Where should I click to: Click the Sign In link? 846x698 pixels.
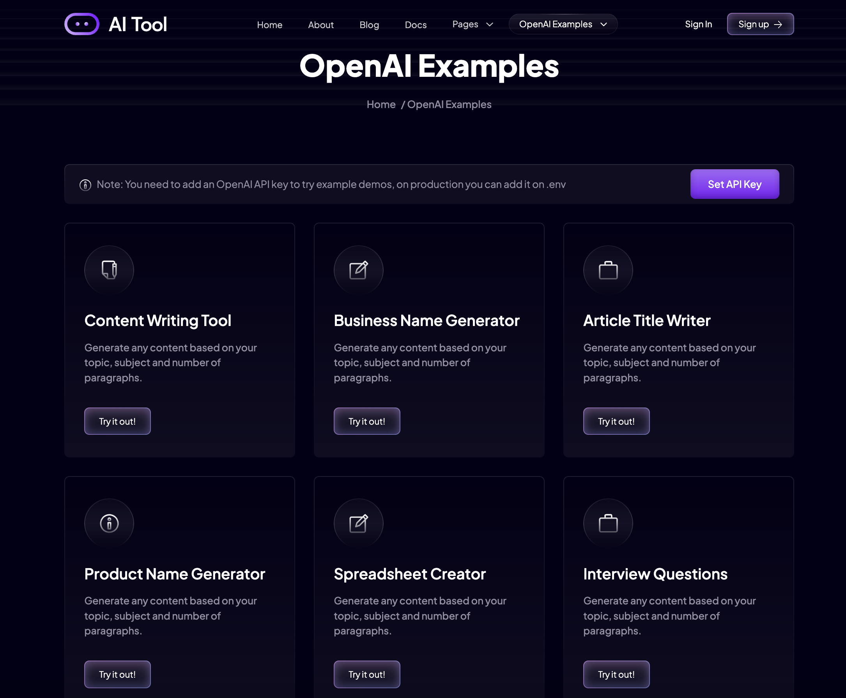[698, 24]
